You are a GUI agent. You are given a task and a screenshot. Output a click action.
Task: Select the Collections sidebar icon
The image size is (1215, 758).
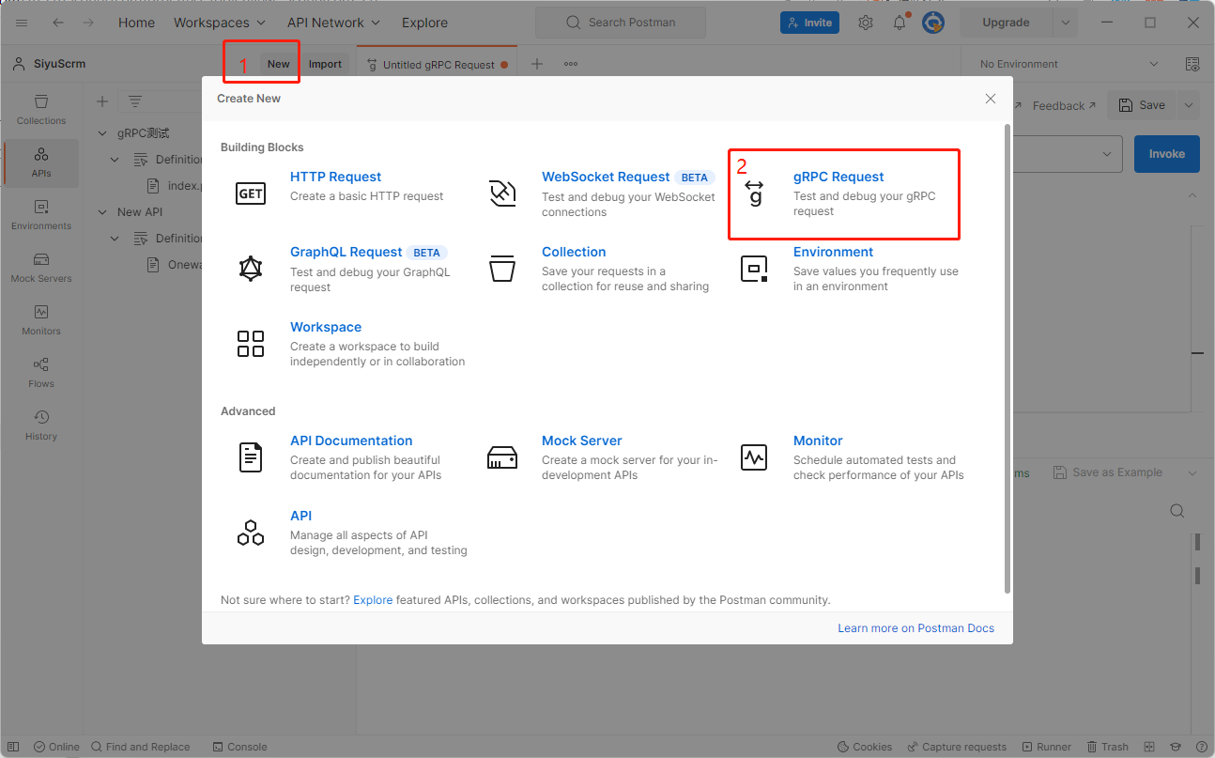pos(41,109)
